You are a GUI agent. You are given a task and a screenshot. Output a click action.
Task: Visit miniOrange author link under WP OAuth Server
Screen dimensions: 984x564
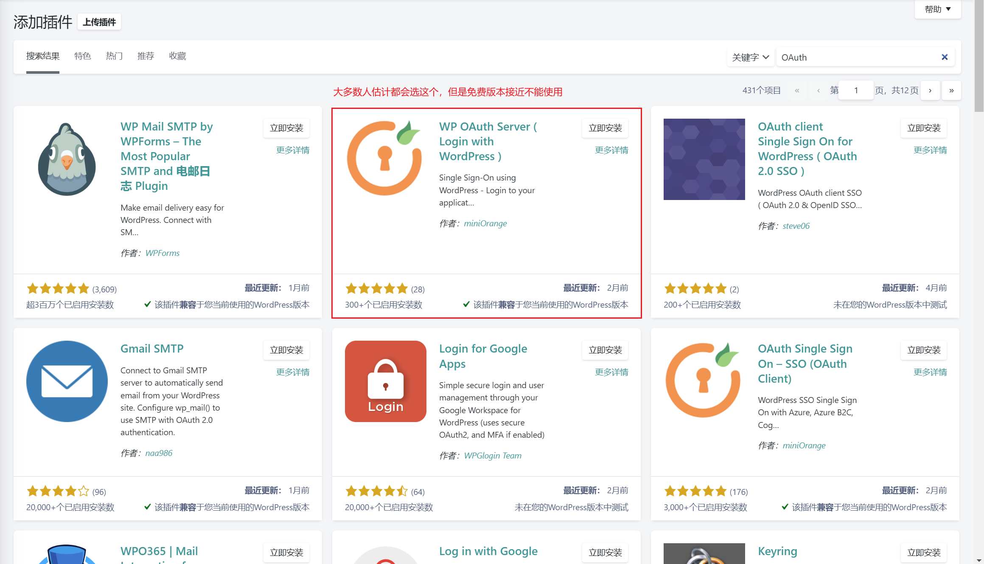(x=485, y=223)
